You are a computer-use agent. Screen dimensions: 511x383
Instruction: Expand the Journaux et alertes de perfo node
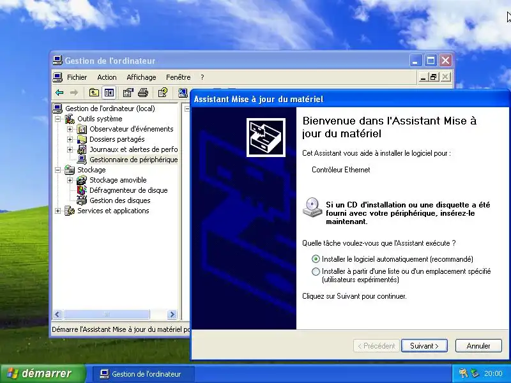point(70,149)
